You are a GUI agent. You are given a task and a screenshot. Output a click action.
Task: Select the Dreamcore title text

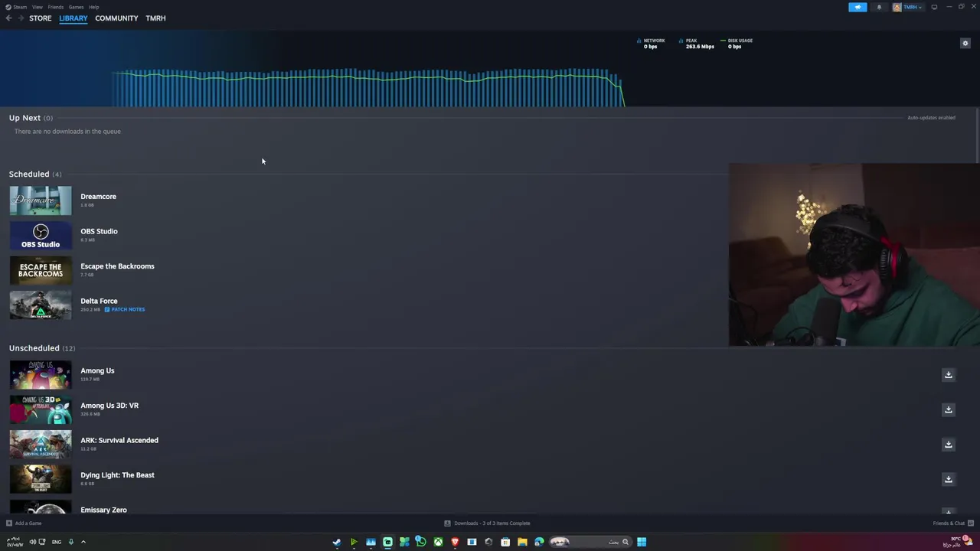[99, 197]
